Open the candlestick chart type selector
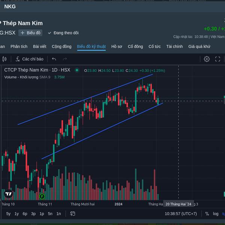225x225 pixels. pyautogui.click(x=4, y=59)
